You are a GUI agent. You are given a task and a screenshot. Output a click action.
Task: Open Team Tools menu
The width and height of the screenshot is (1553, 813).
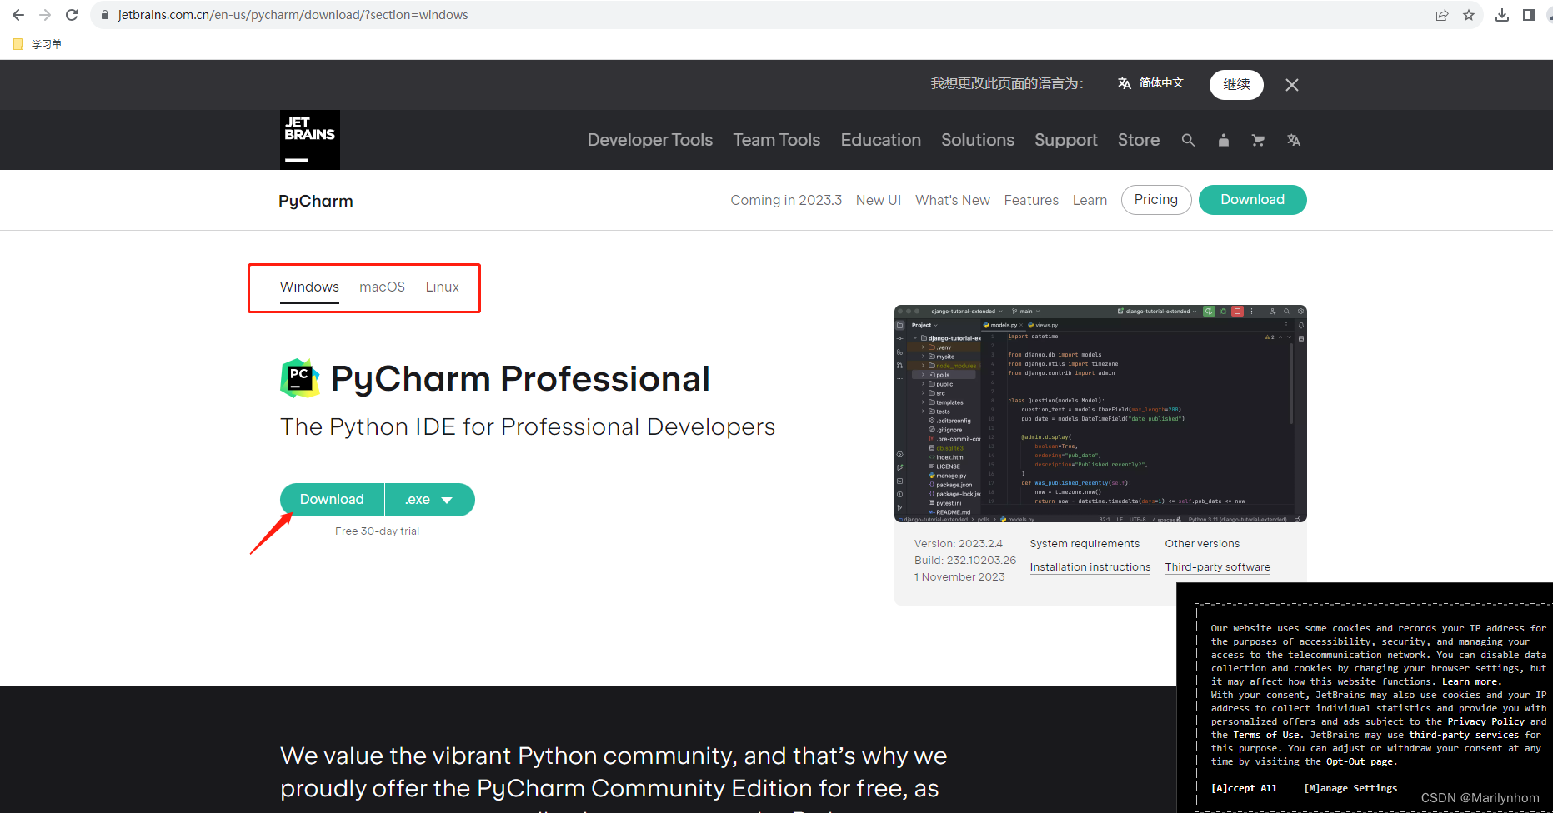pos(777,140)
